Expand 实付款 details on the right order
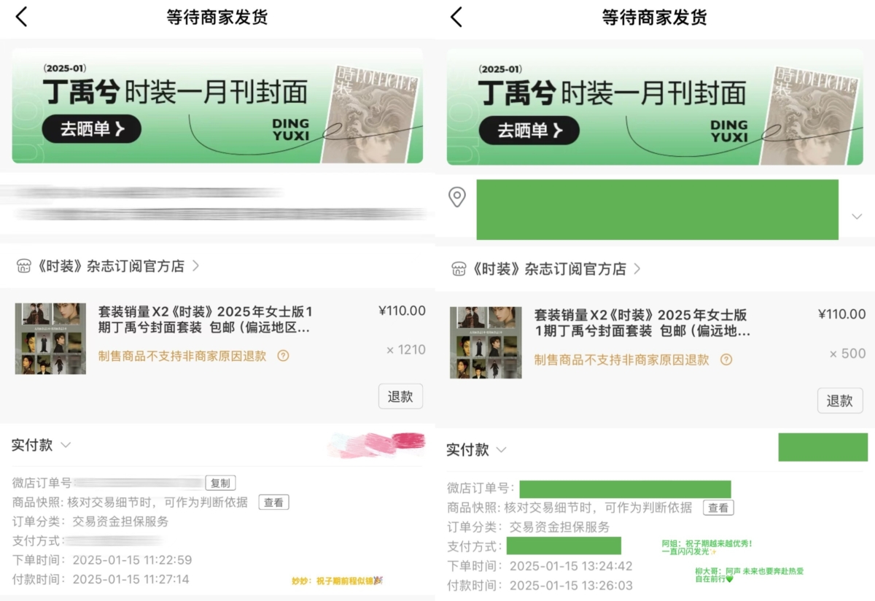The image size is (875, 601). click(x=501, y=450)
